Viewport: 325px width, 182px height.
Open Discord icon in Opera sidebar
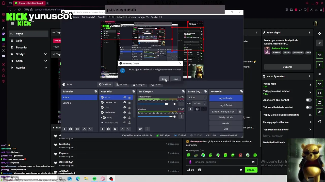[x=3, y=56]
